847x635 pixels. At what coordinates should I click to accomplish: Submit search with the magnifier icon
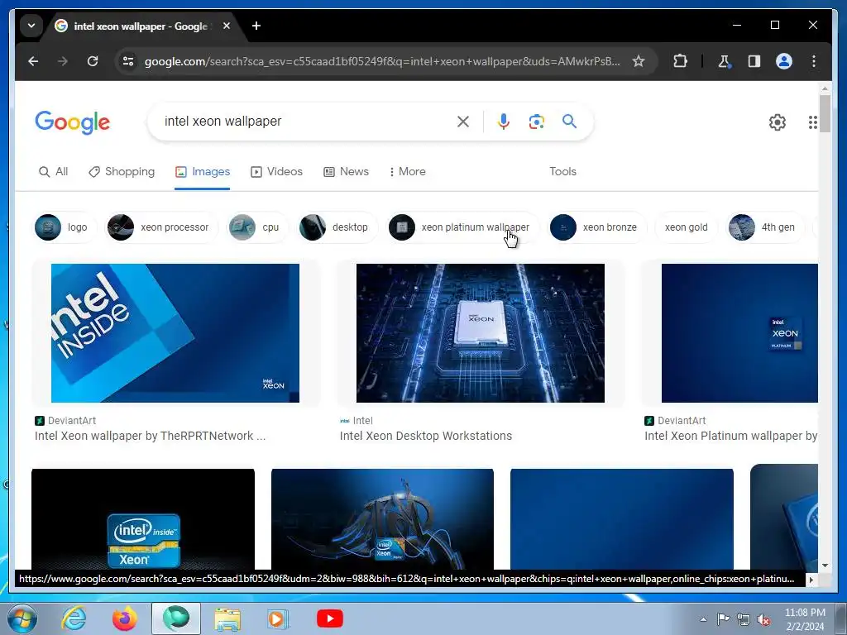click(569, 121)
